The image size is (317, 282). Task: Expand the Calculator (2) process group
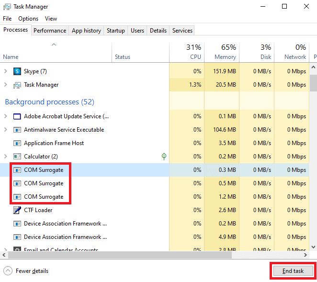coord(6,157)
